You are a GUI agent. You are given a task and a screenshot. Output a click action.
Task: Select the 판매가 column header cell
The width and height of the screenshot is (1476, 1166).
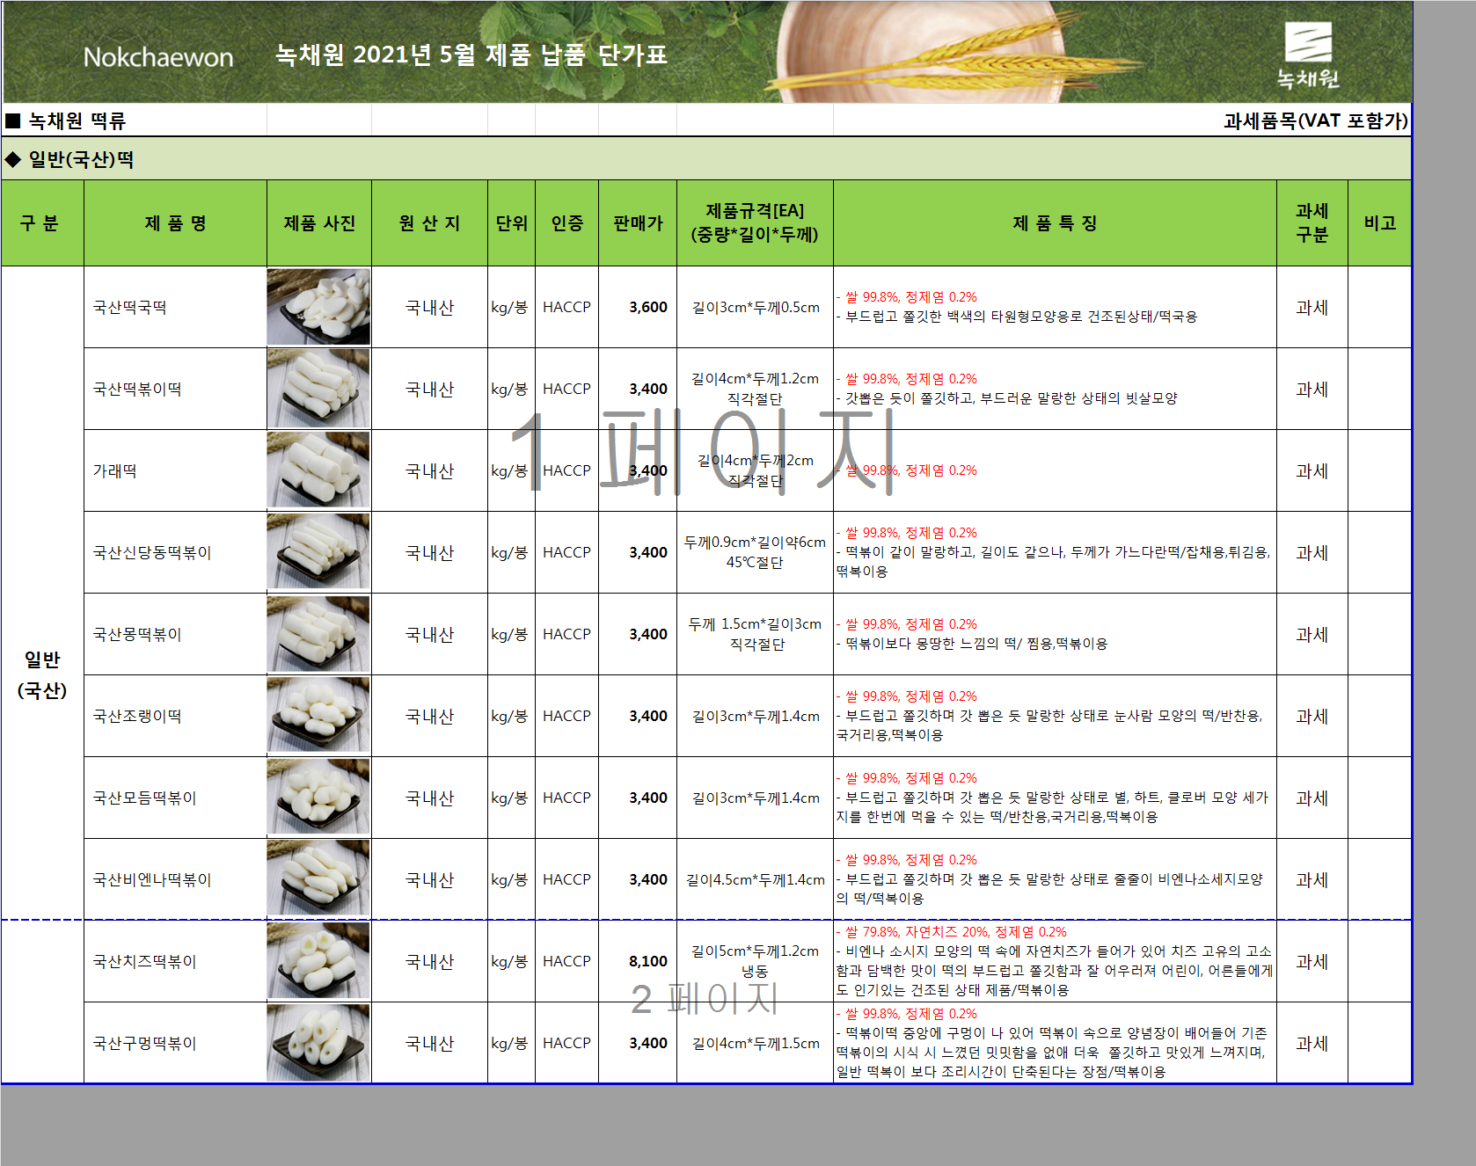(x=638, y=223)
